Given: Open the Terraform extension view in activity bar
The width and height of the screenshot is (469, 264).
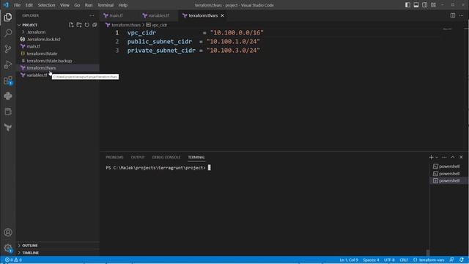Looking at the screenshot, I should [x=8, y=128].
